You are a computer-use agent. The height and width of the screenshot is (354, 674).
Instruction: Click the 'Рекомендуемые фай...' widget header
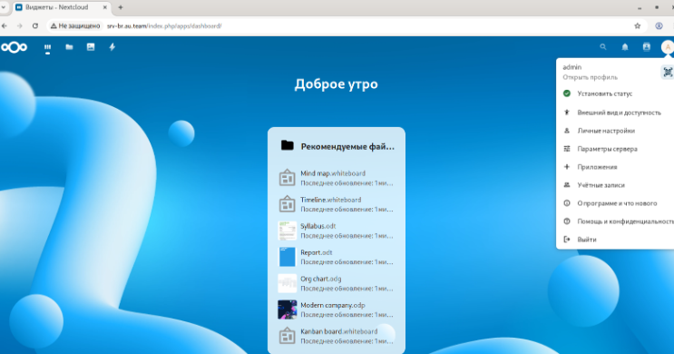click(x=347, y=147)
